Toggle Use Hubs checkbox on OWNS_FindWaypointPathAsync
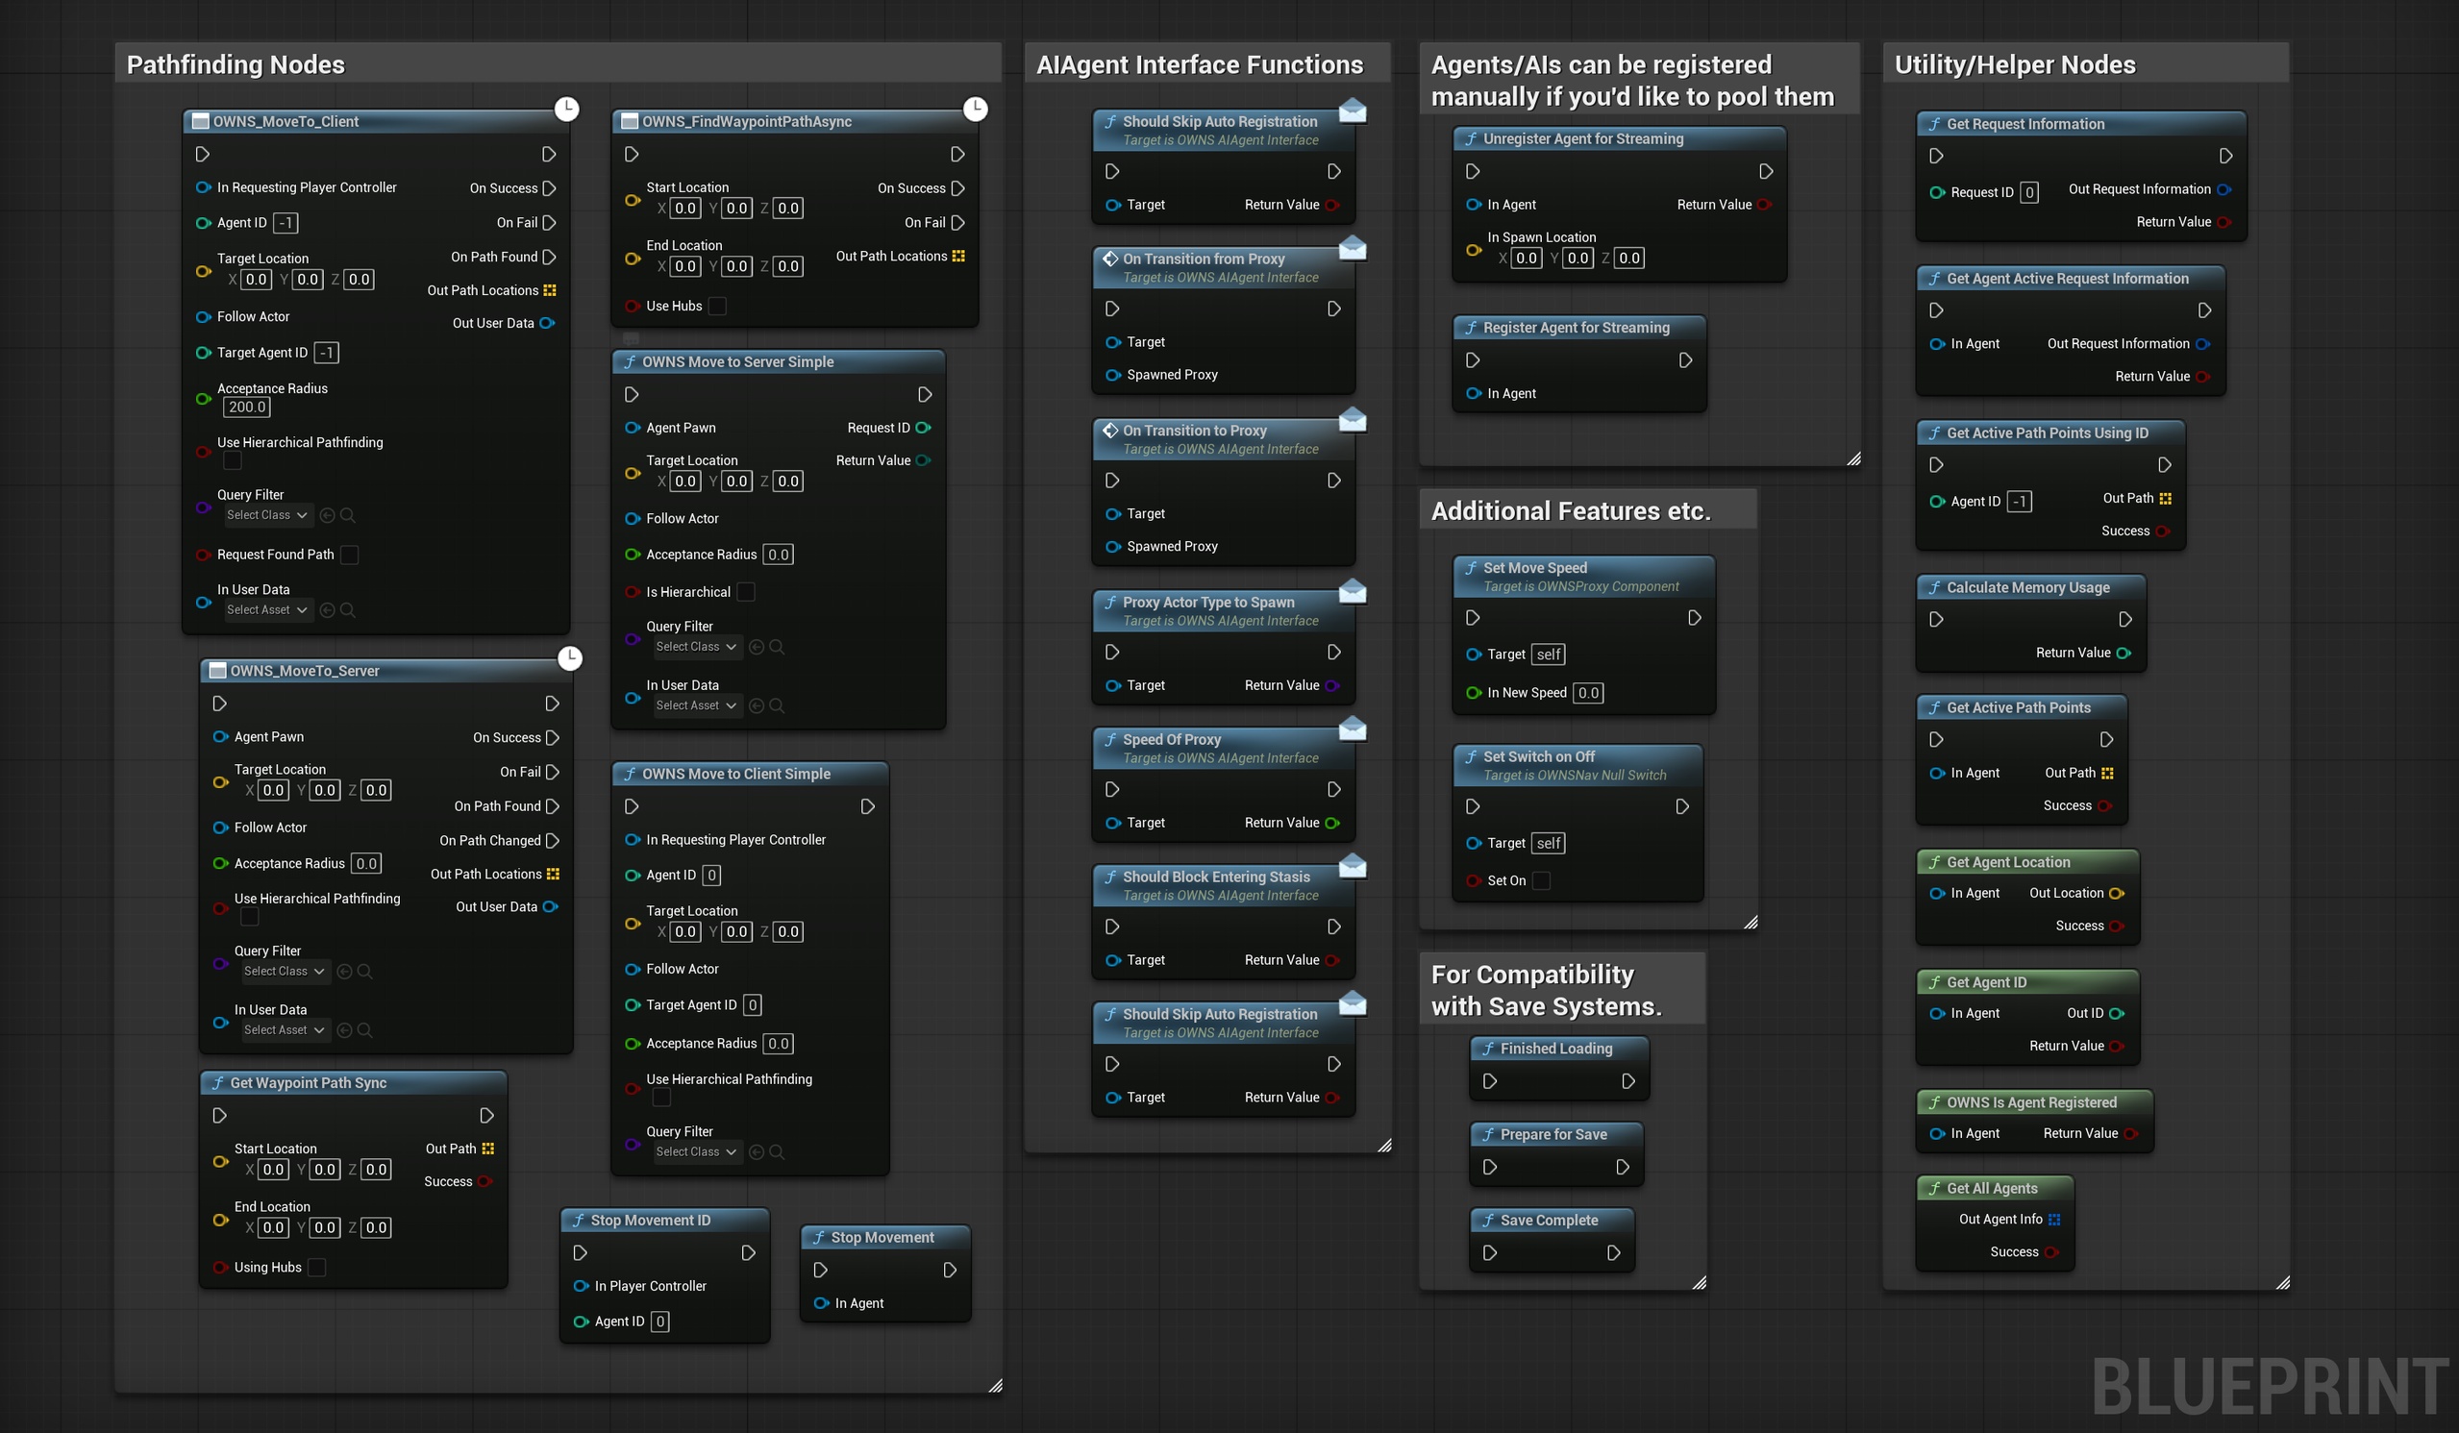Viewport: 2459px width, 1433px height. click(x=717, y=307)
